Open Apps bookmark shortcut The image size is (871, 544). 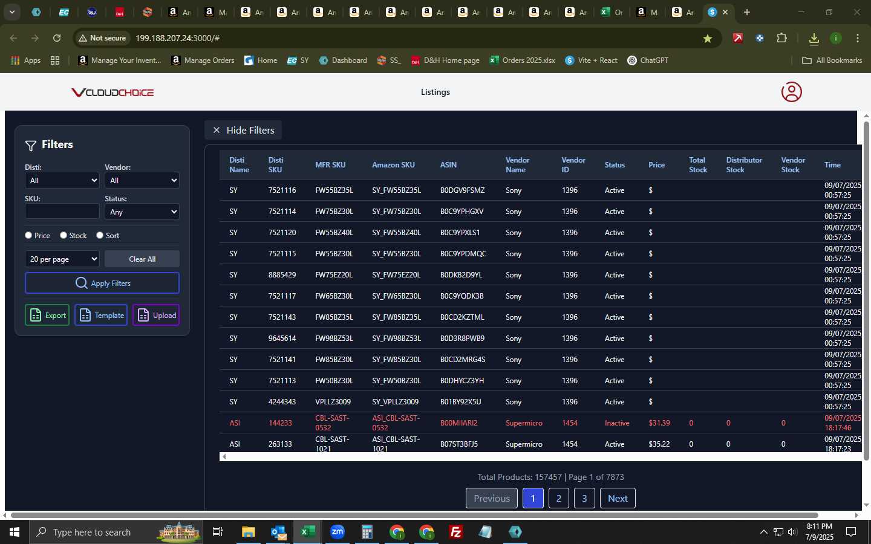(x=25, y=60)
